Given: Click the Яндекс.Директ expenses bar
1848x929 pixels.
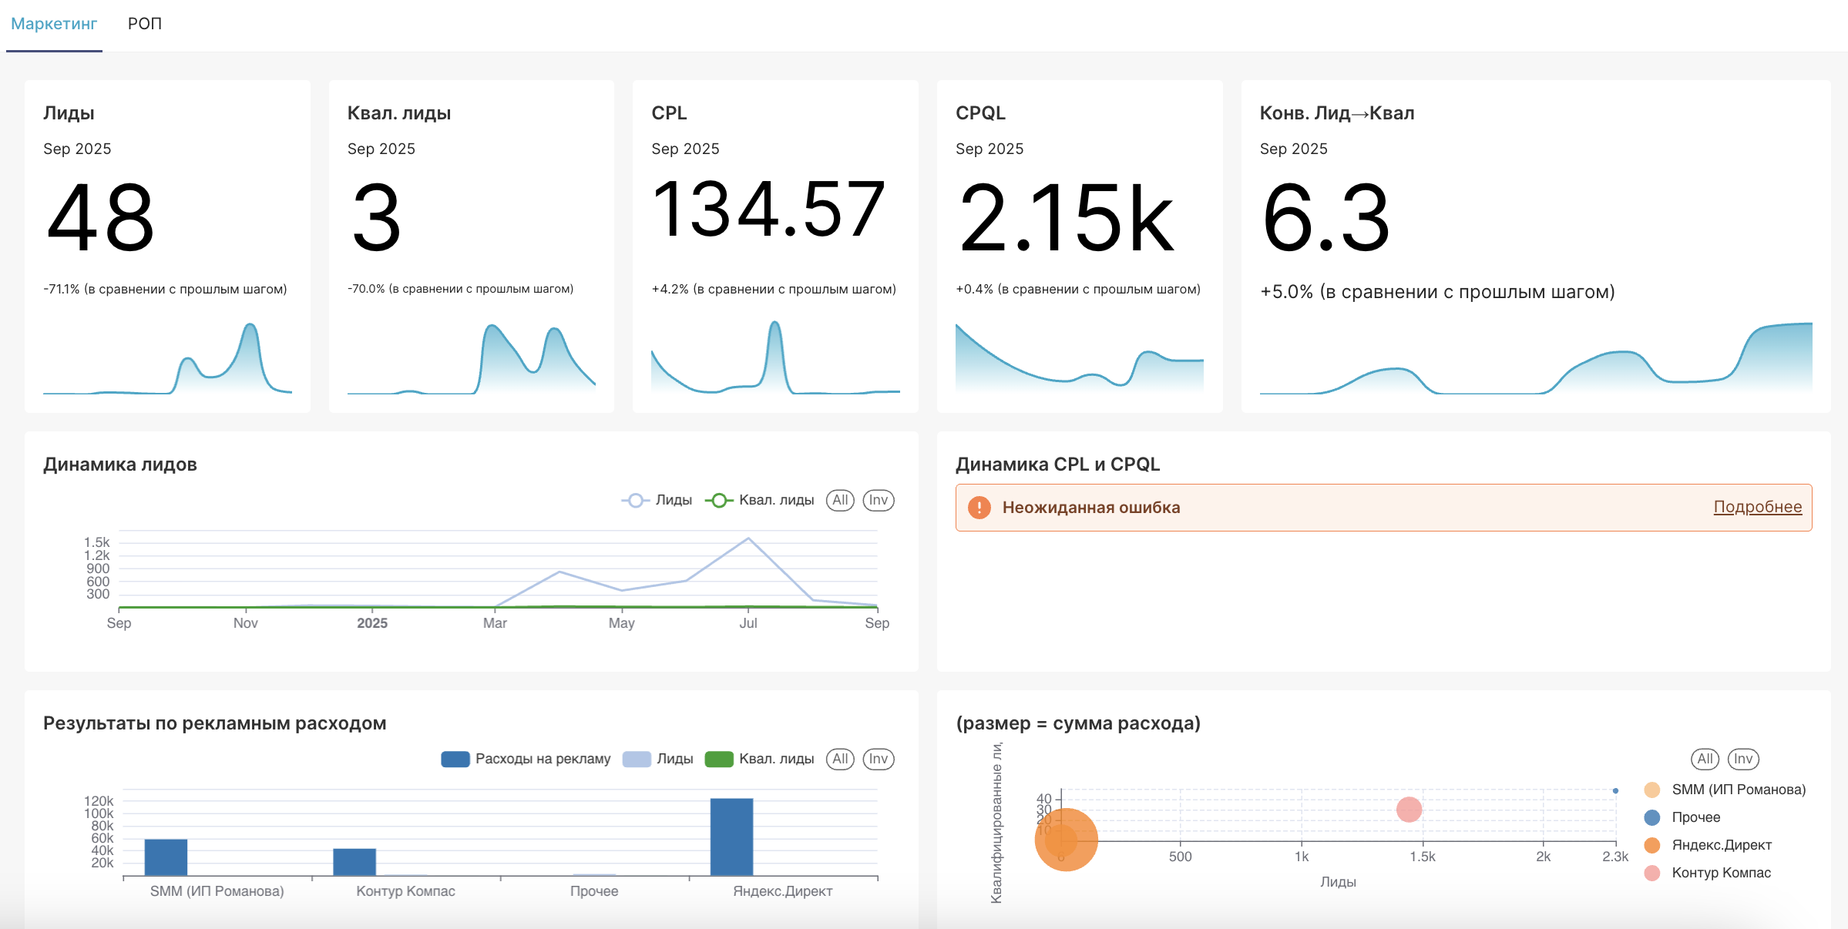Looking at the screenshot, I should point(731,837).
